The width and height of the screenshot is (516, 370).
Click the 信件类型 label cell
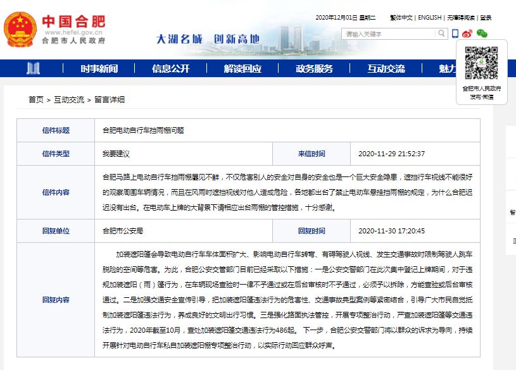pyautogui.click(x=56, y=154)
